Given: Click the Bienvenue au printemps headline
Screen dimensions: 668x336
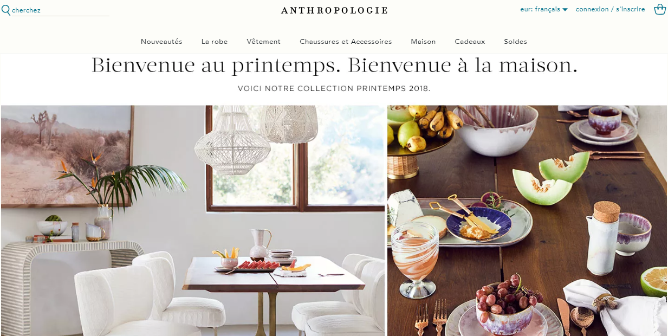Looking at the screenshot, I should [x=334, y=66].
